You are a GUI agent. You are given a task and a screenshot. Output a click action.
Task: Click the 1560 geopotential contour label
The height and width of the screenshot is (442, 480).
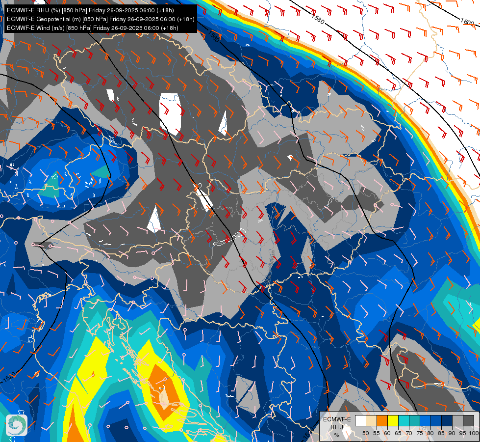coord(213,36)
